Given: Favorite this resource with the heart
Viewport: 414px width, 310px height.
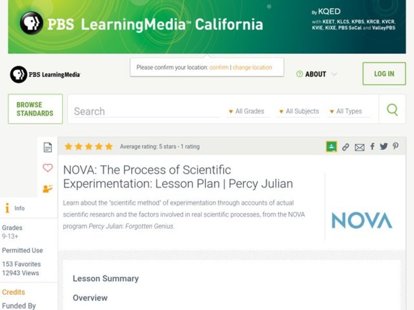Looking at the screenshot, I should (x=48, y=167).
